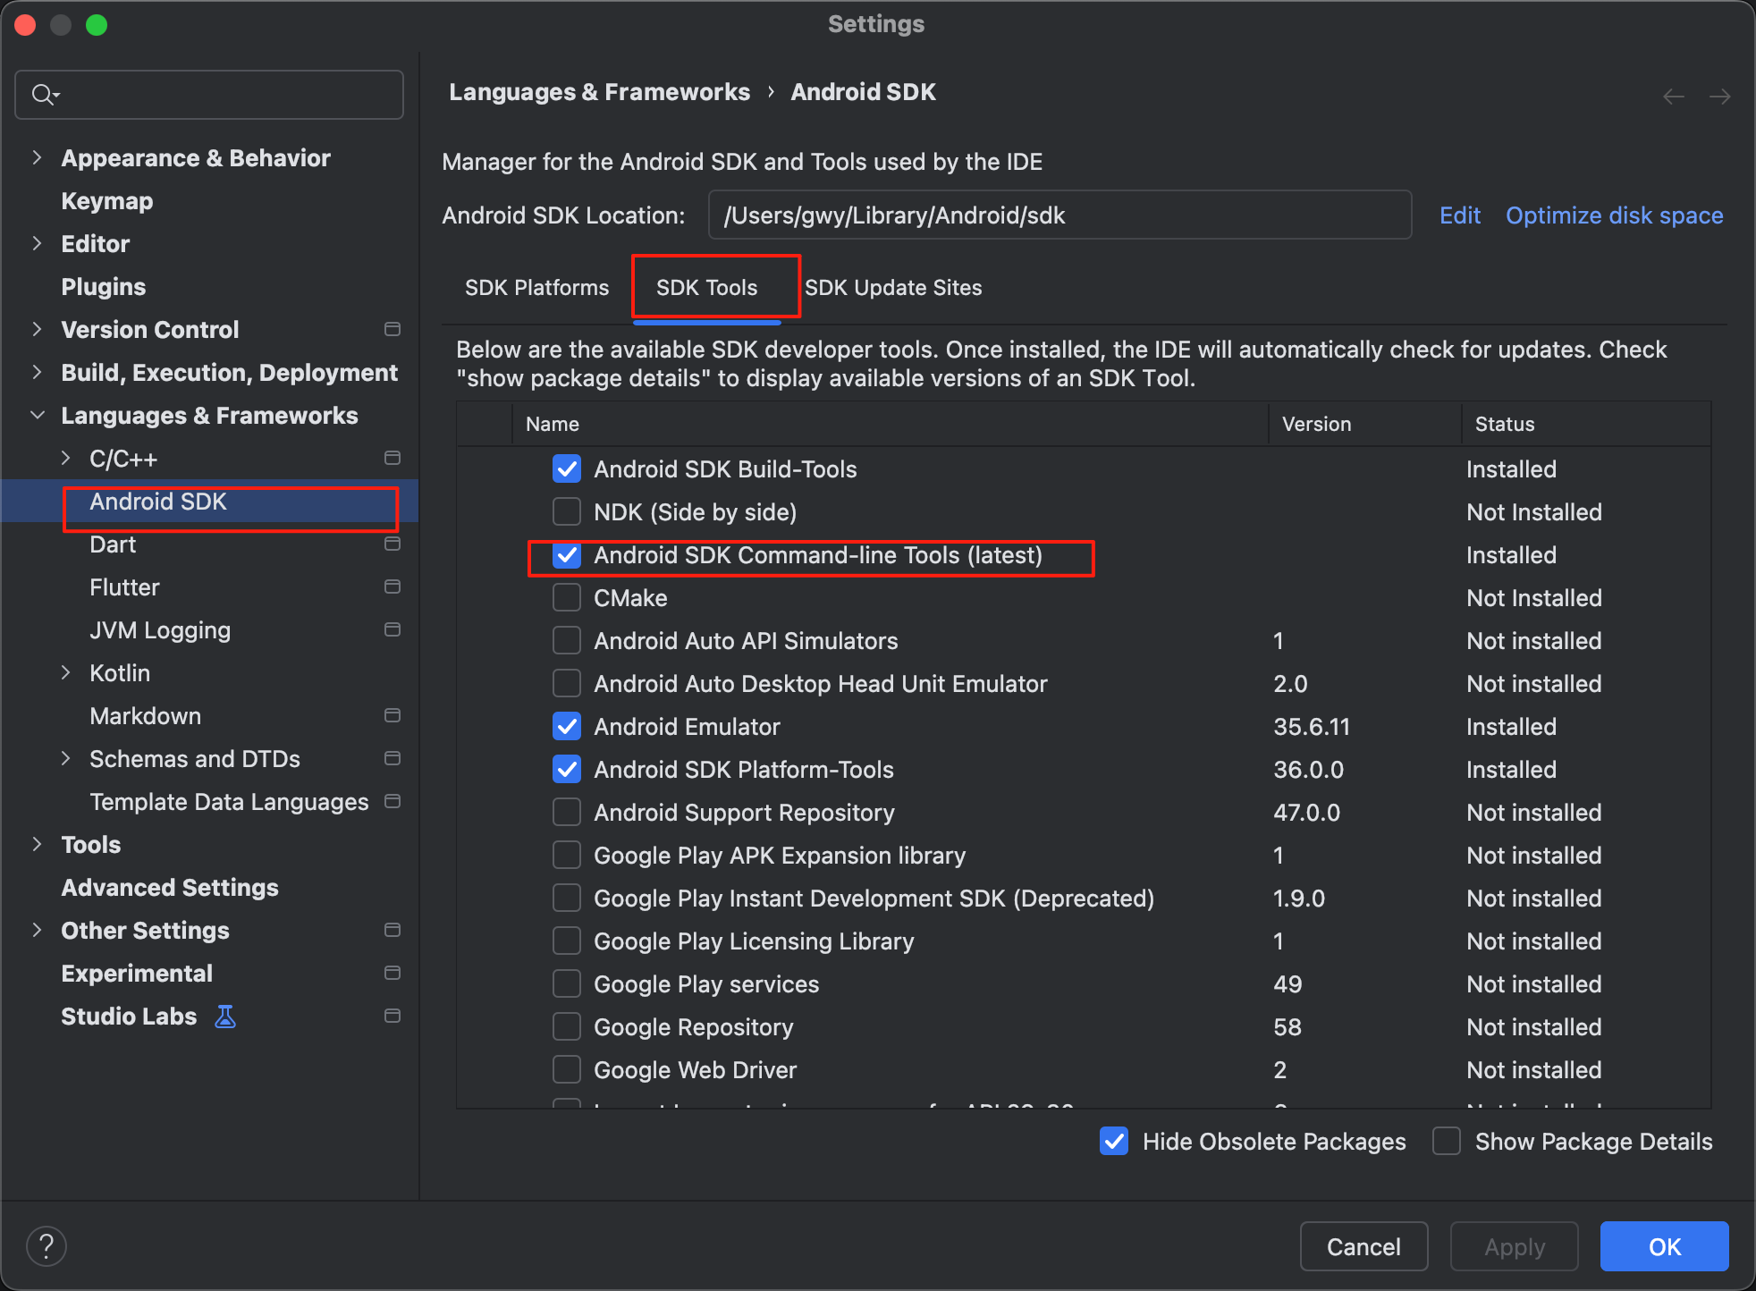Click Optimize disk space link
Viewport: 1756px width, 1291px height.
(1614, 215)
